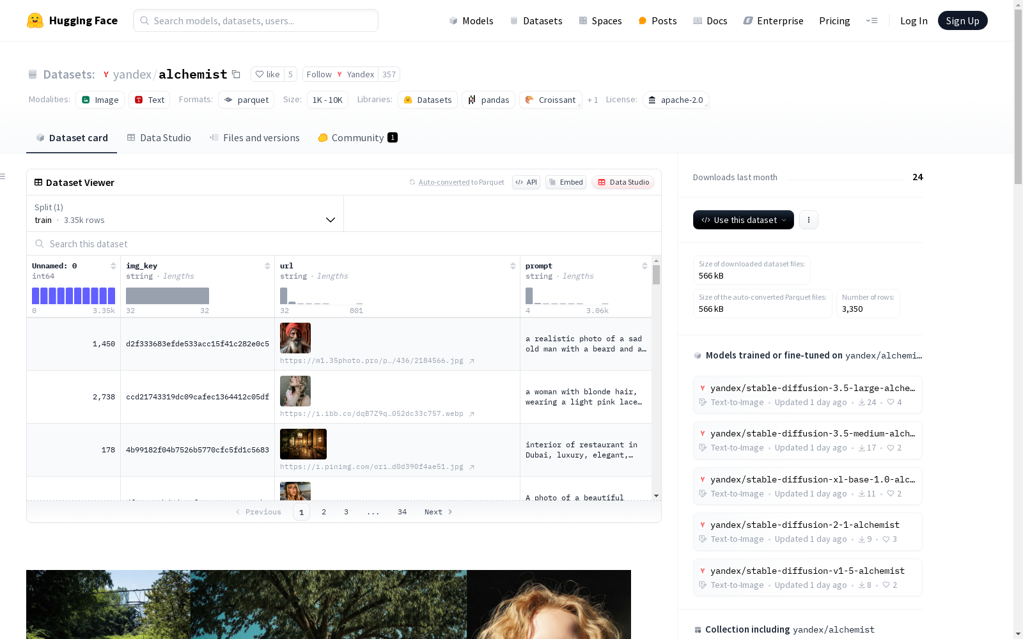Click the Sign Up button
1023x639 pixels.
[962, 20]
